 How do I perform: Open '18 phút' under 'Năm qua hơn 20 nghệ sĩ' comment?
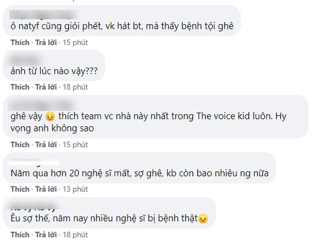[x=75, y=189]
